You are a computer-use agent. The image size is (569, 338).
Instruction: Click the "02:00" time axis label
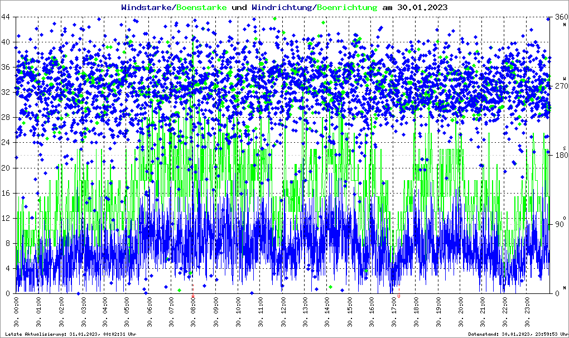pos(61,305)
